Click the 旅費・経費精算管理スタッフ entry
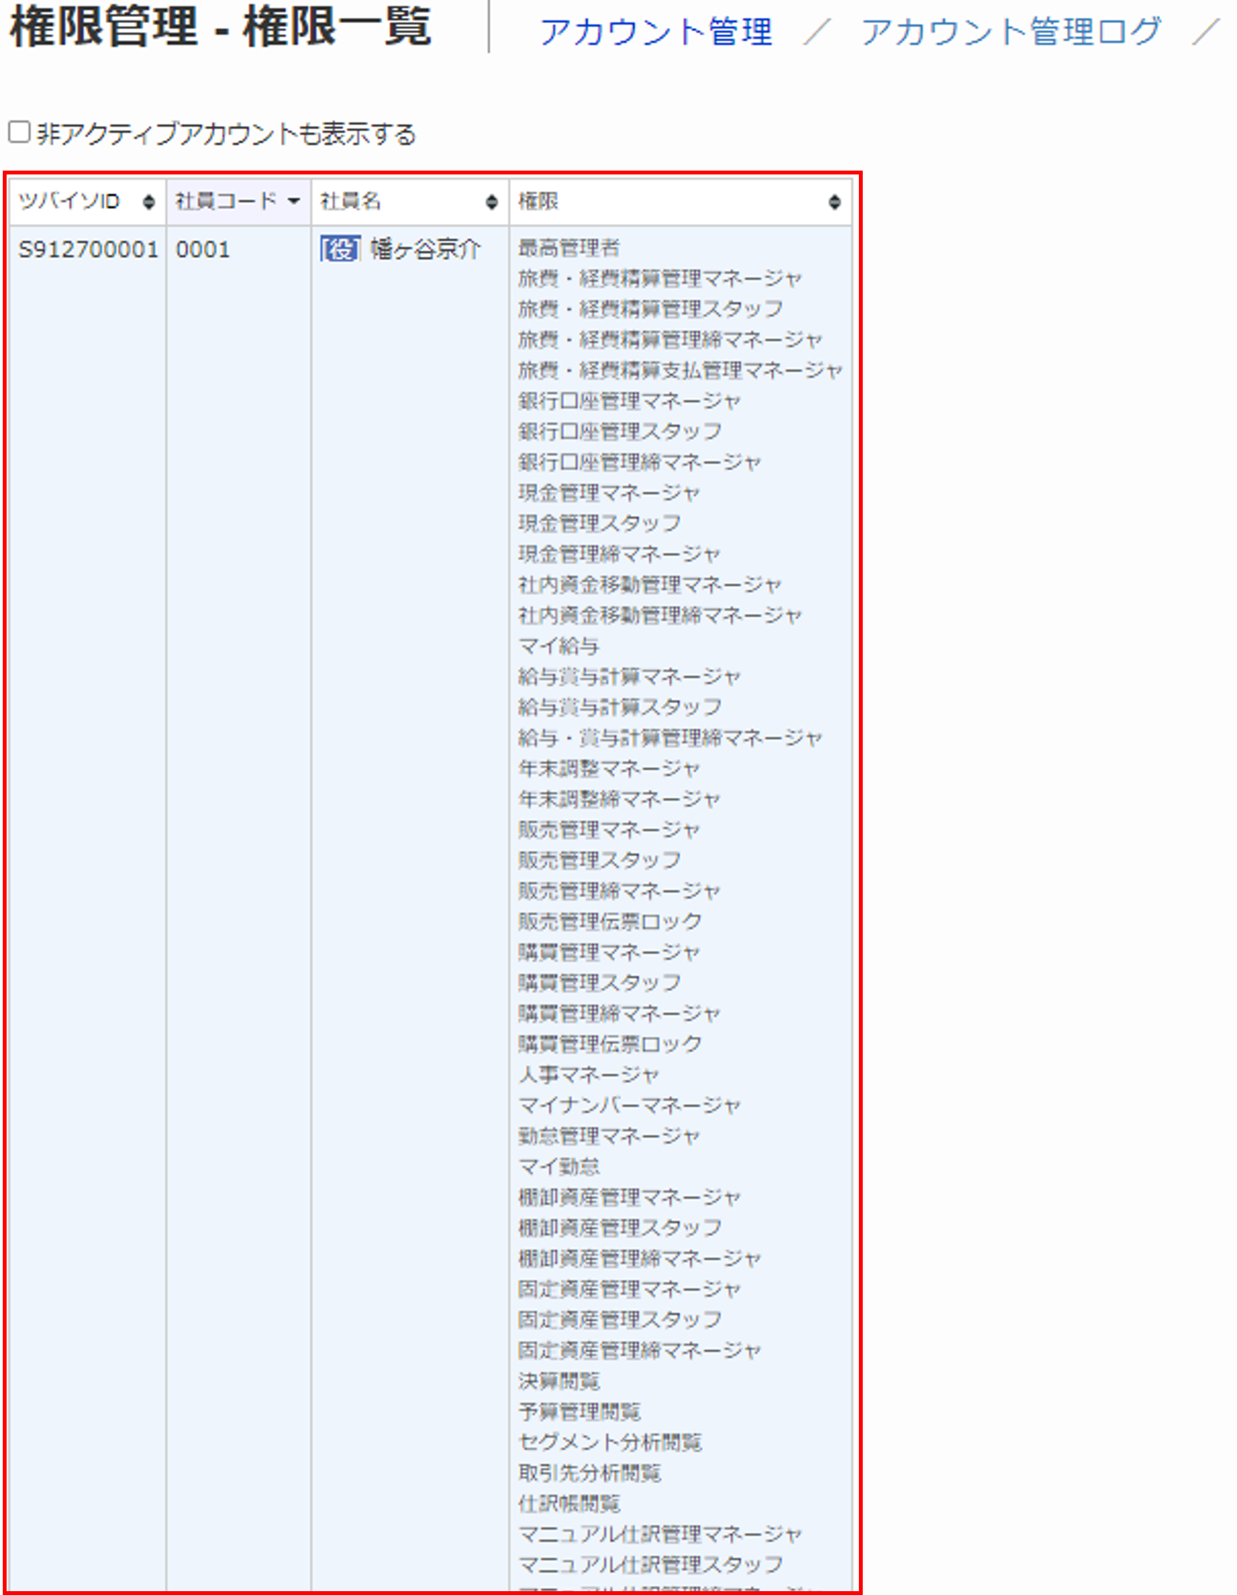 [x=651, y=309]
